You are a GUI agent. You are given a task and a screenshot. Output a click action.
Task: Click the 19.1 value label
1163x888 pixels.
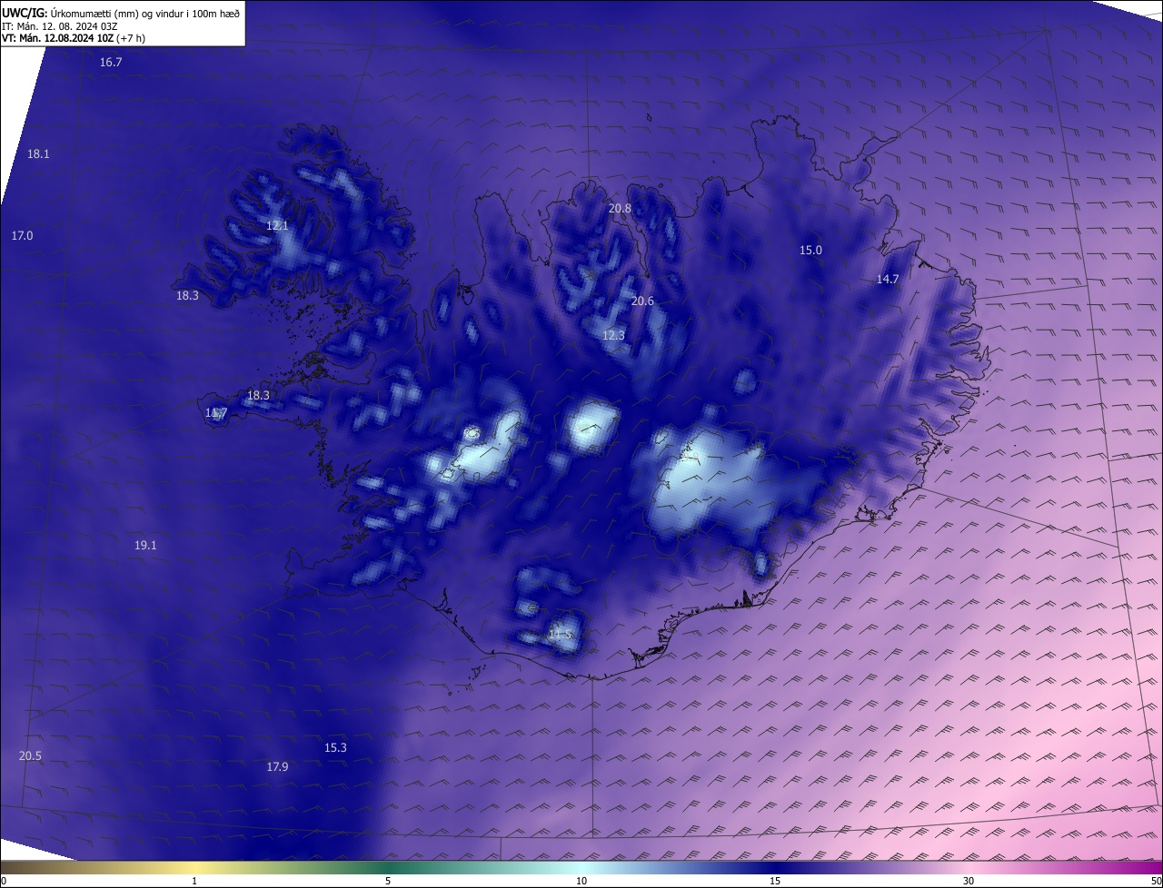click(145, 546)
